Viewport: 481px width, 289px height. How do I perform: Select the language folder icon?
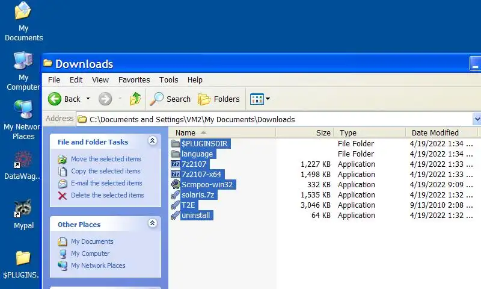click(x=175, y=154)
